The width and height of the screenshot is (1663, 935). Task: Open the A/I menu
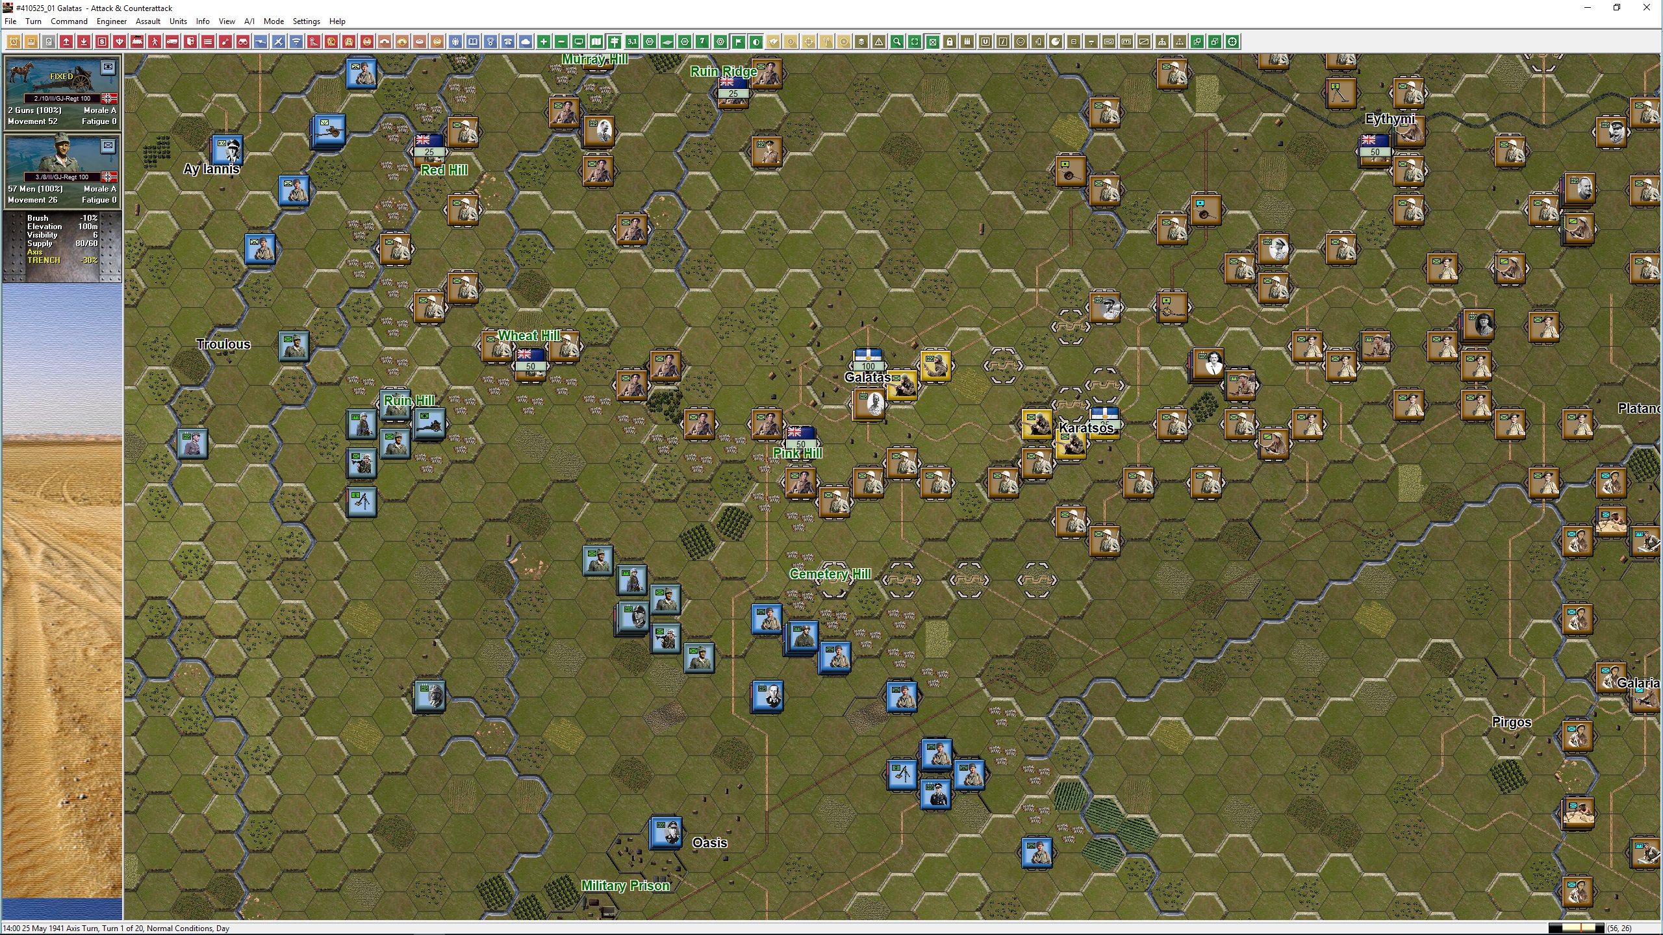click(249, 21)
